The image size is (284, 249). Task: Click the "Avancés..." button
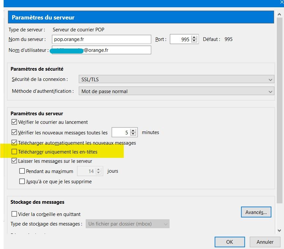point(256,212)
